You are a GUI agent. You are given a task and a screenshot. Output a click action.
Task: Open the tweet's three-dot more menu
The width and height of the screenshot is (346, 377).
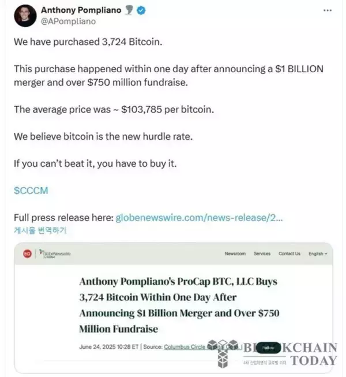[328, 11]
